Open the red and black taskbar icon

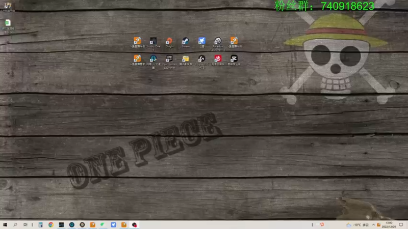pos(134,224)
